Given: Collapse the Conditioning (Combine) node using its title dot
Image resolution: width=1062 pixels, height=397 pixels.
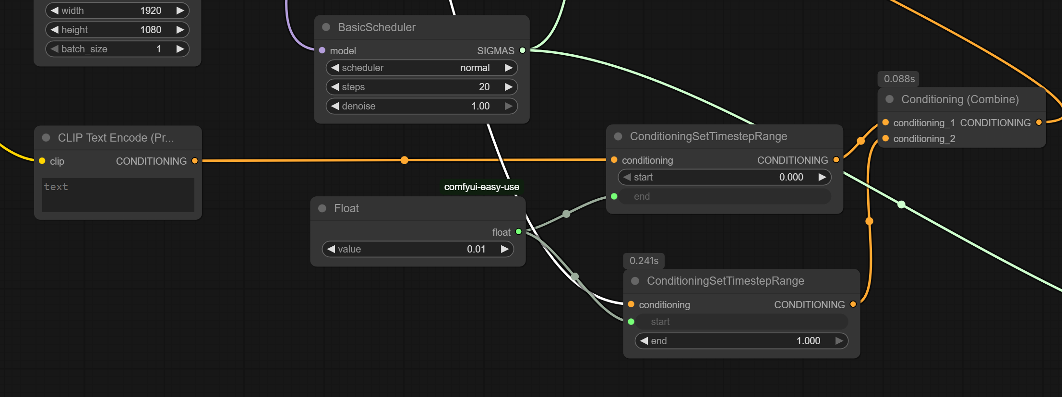Looking at the screenshot, I should pyautogui.click(x=890, y=99).
